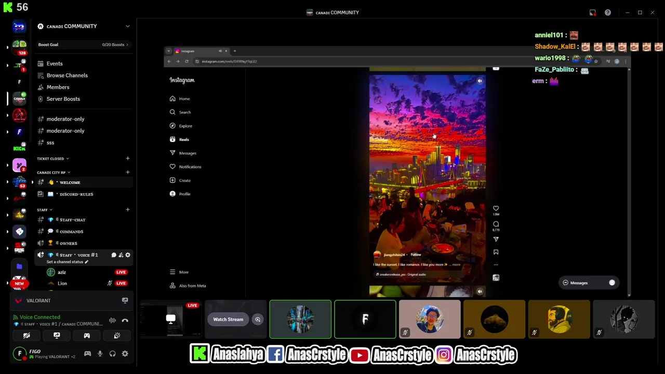The height and width of the screenshot is (374, 665).
Task: Open Instagram Explore
Action: click(181, 126)
